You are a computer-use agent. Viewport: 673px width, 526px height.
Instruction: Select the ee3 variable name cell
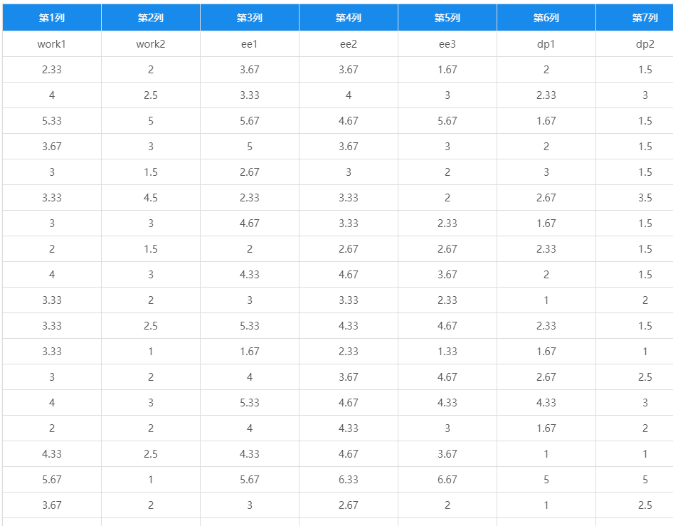[447, 44]
